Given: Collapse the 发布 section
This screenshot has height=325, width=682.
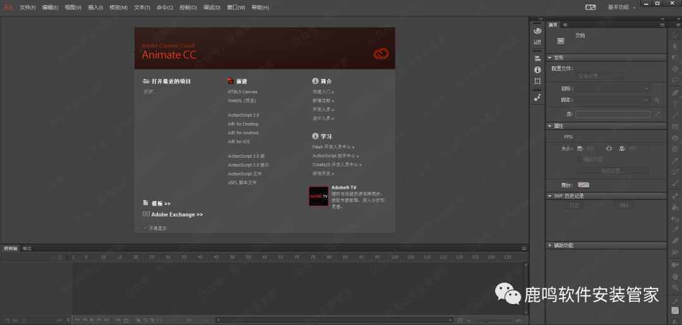Looking at the screenshot, I should click(550, 57).
